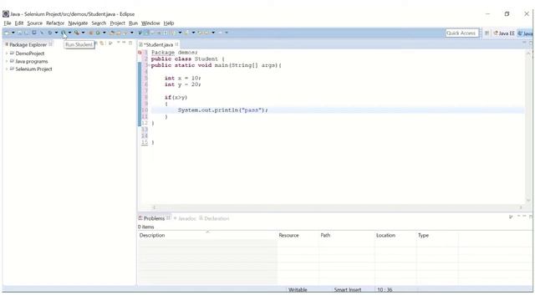Click the Open Perspective icon

click(487, 33)
